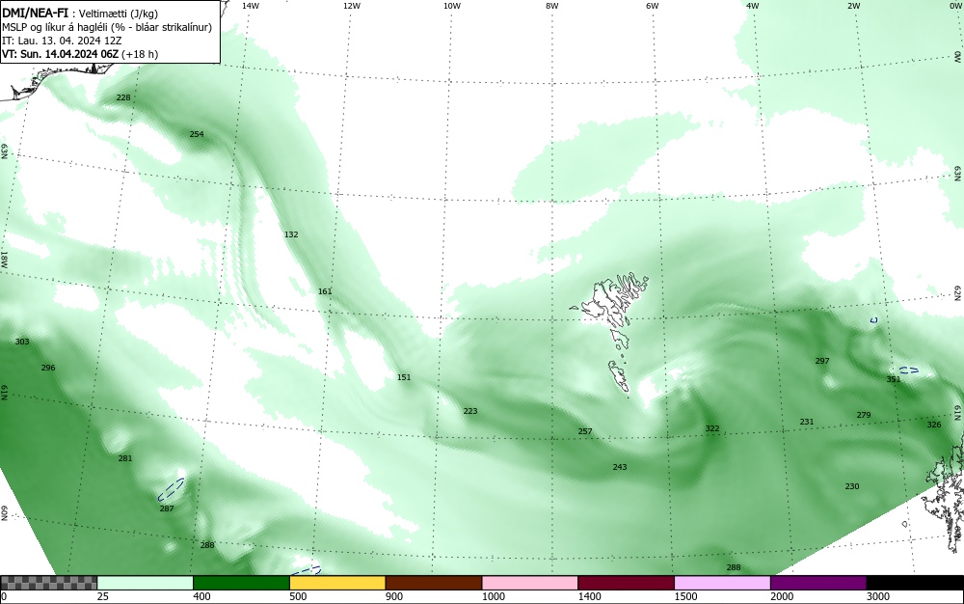Click the '10W' longitude label
The height and width of the screenshot is (604, 964).
coord(452,6)
